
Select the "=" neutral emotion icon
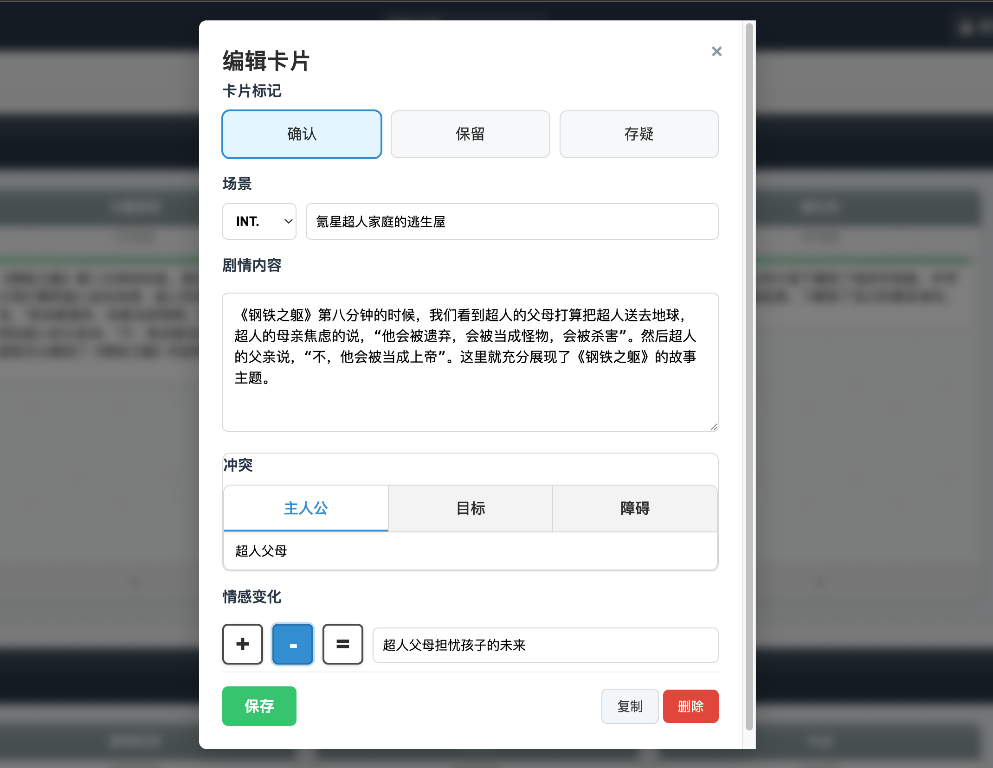point(342,645)
